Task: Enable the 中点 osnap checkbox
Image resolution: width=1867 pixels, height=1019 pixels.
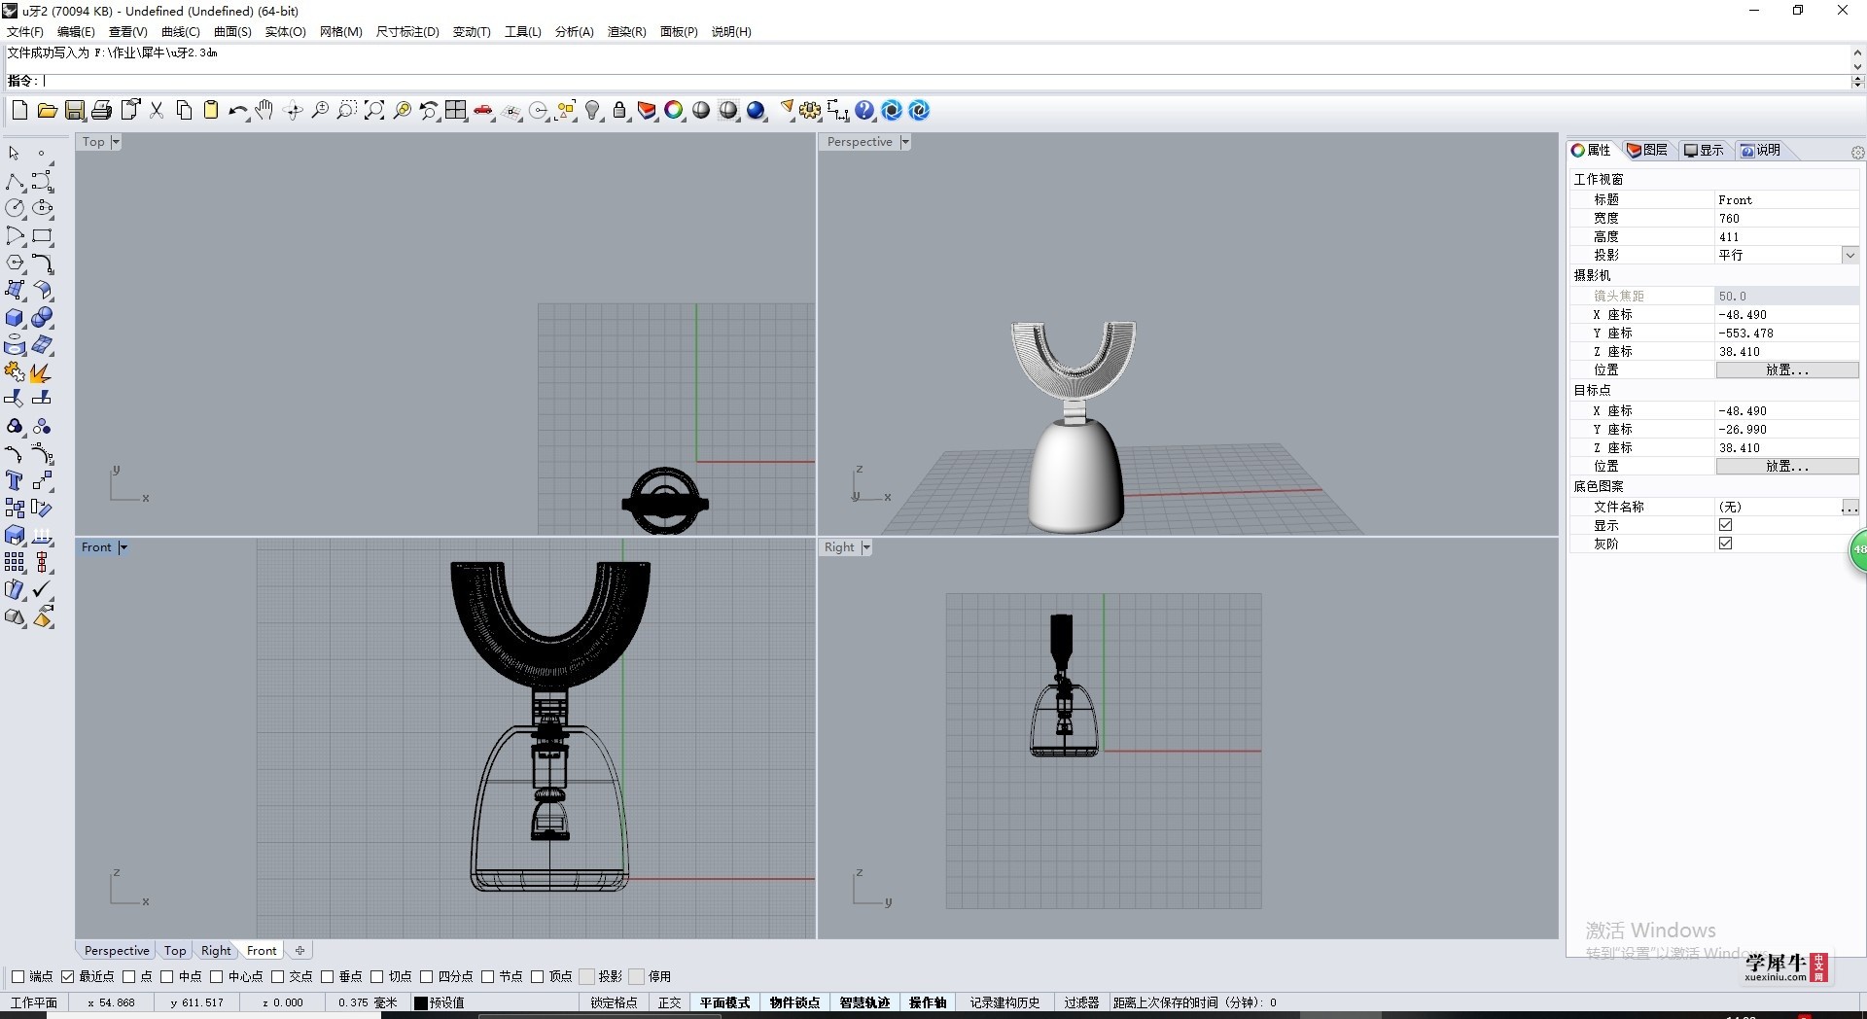Action: point(166,976)
